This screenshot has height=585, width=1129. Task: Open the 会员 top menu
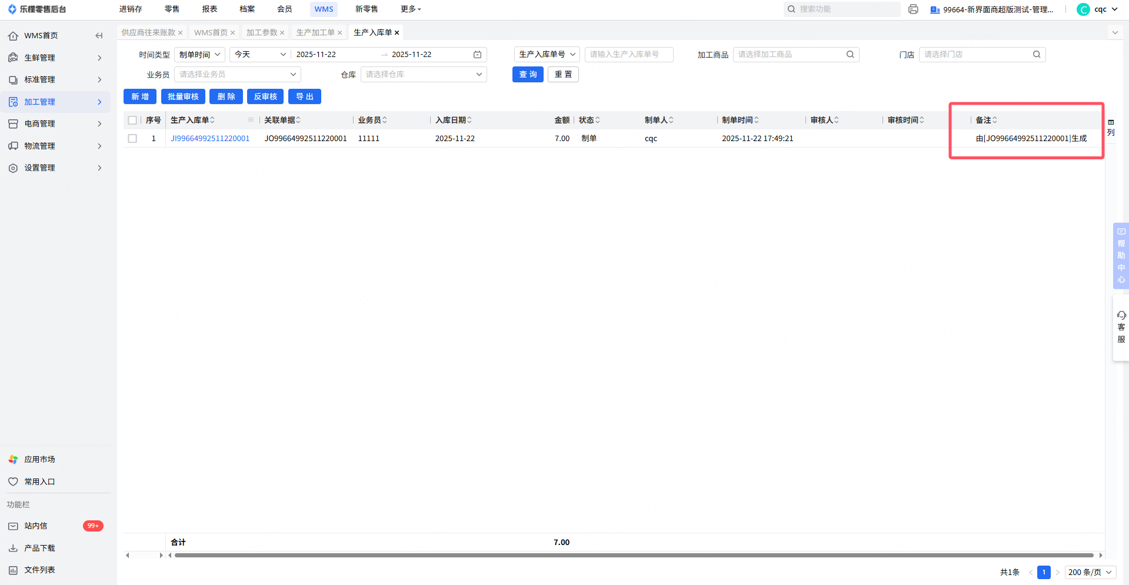[x=285, y=9]
